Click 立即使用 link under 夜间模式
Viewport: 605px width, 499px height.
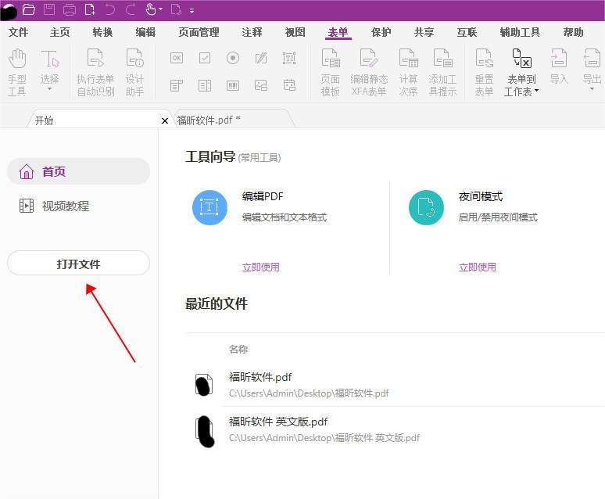pos(478,267)
